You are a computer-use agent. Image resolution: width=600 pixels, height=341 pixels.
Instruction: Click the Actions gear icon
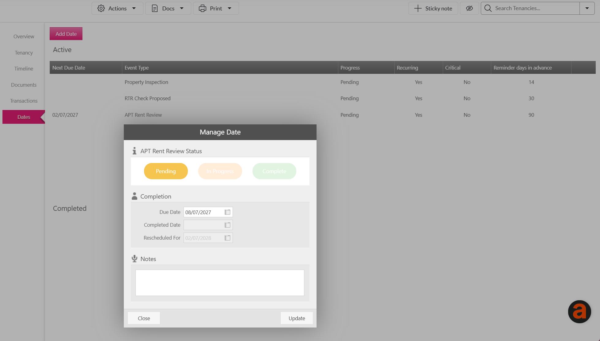[x=101, y=8]
